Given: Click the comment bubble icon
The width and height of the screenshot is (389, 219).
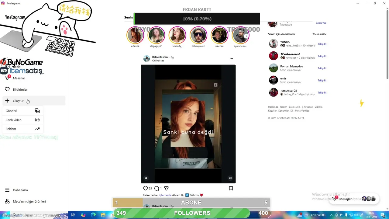Looking at the screenshot, I should click(x=157, y=188).
